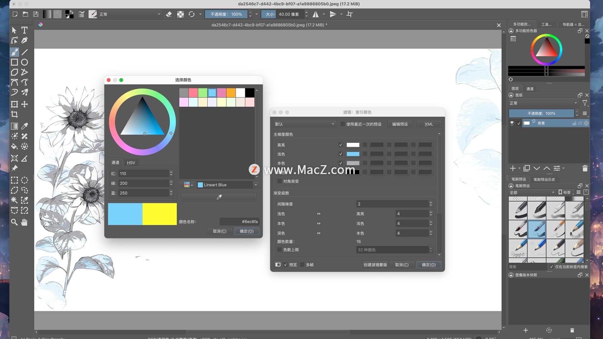This screenshot has width=603, height=339.
Task: Enable the 多帧 checkbox
Action: tap(302, 265)
